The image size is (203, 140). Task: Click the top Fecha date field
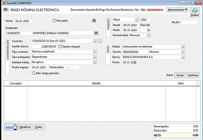[23, 21]
